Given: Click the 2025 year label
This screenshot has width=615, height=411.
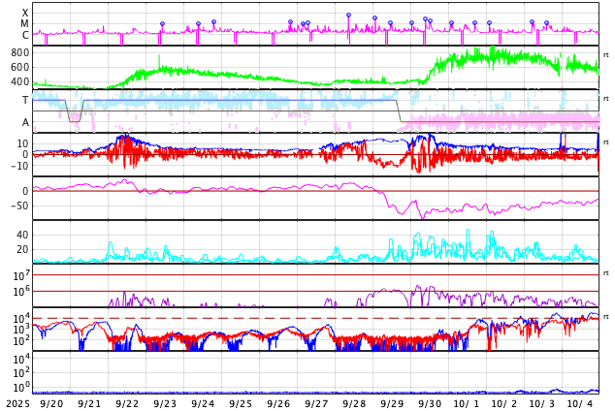Looking at the screenshot, I should [x=16, y=403].
